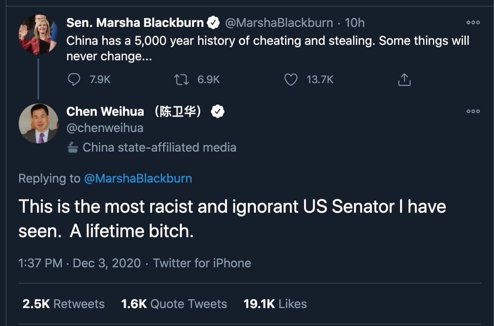The height and width of the screenshot is (326, 494).
Task: Click the state-affiliated media podium icon
Action: pos(73,148)
